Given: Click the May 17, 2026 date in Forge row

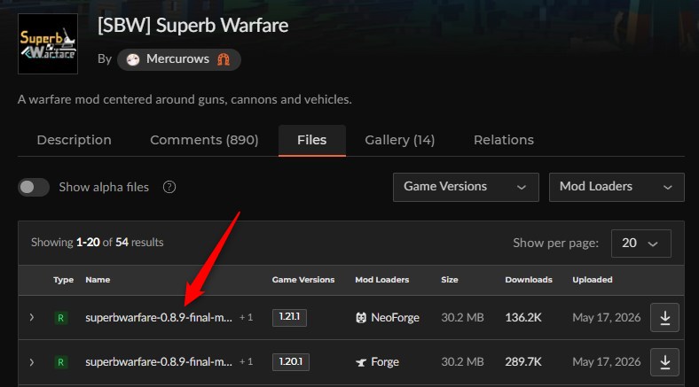Looking at the screenshot, I should 606,362.
